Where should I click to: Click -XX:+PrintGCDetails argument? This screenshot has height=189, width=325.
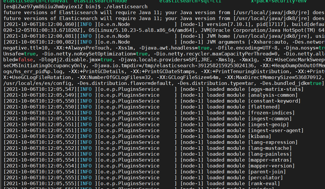[96, 72]
